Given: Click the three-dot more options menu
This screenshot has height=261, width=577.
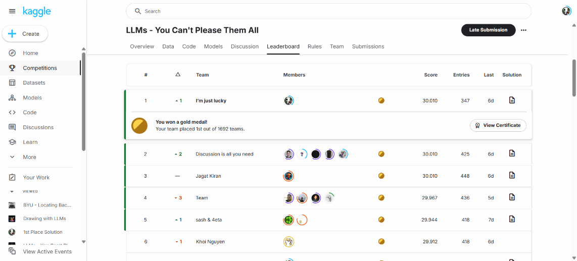Looking at the screenshot, I should click(524, 30).
